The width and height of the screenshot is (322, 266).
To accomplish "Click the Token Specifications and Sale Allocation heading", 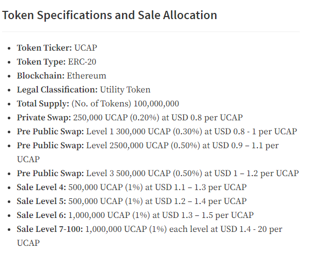I will [110, 15].
